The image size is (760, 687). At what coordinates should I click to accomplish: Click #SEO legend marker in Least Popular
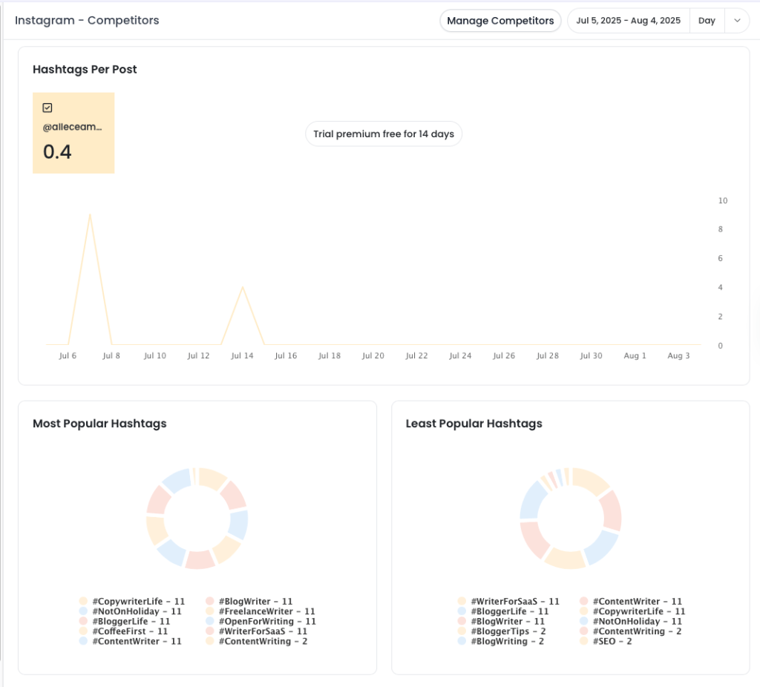[x=584, y=641]
